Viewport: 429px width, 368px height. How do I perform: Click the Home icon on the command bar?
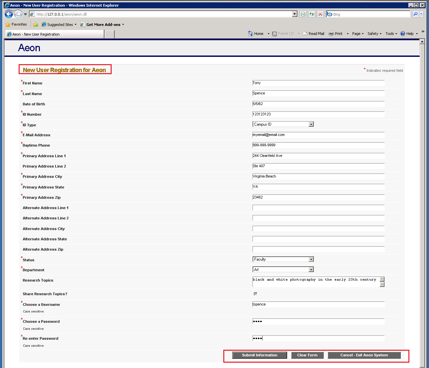pos(250,33)
